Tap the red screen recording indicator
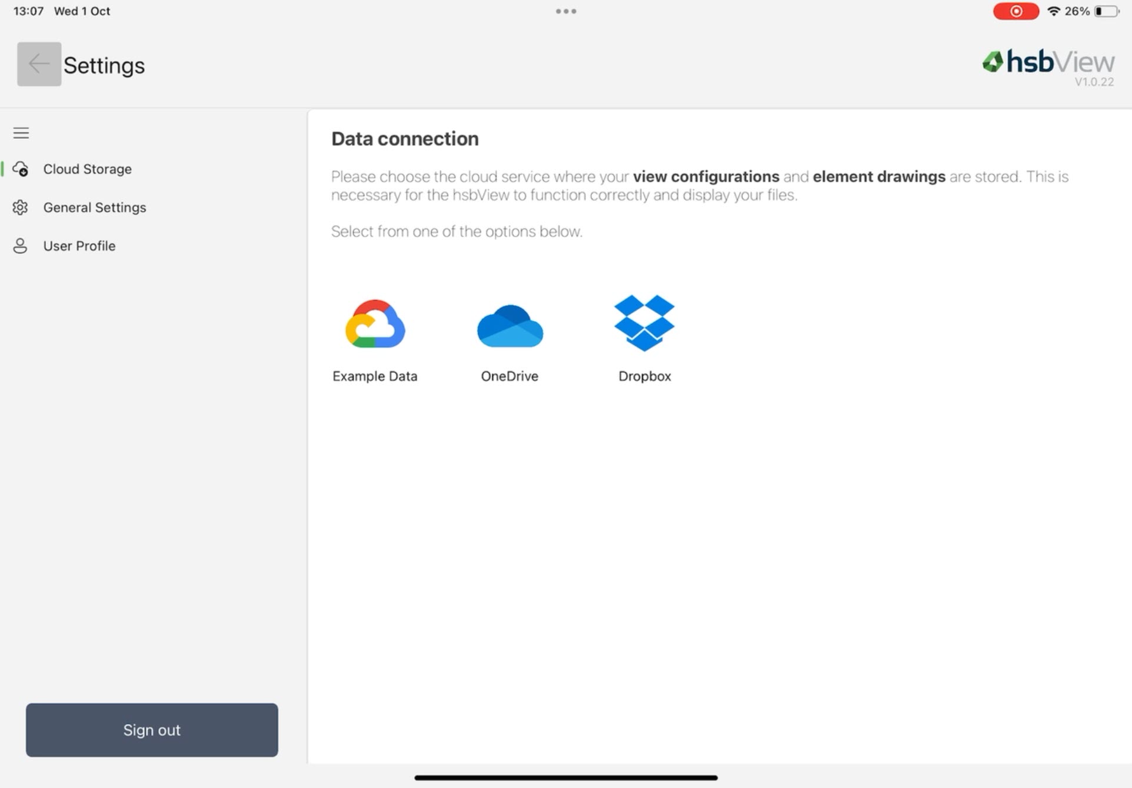Viewport: 1132px width, 788px height. point(1016,11)
